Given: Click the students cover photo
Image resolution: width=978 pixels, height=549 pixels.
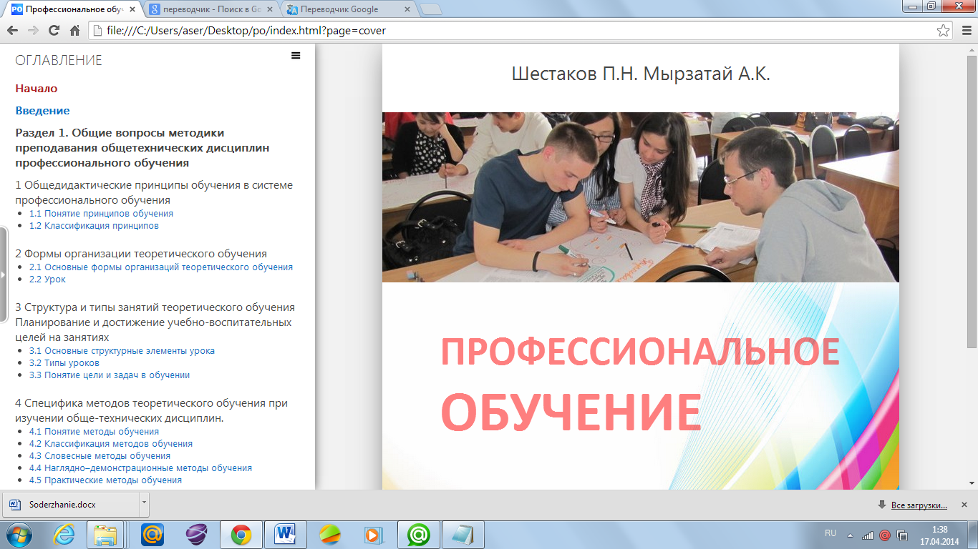Looking at the screenshot, I should [641, 197].
